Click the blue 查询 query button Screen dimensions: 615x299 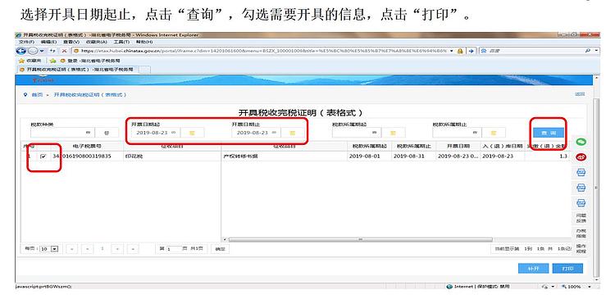(x=549, y=134)
